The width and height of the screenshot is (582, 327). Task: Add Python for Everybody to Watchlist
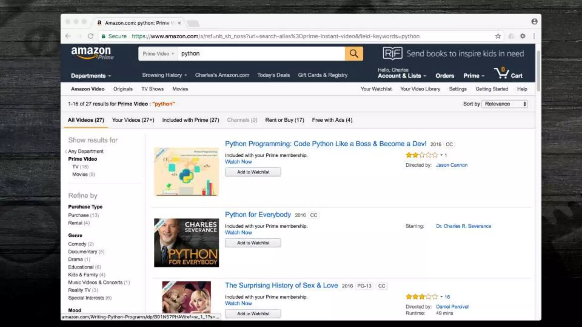253,243
